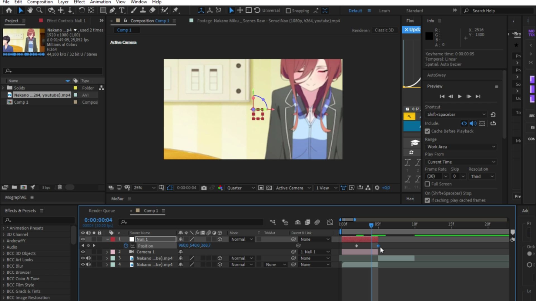The image size is (536, 301).
Task: Go to the last frame in the Preview panel
Action: [478, 96]
